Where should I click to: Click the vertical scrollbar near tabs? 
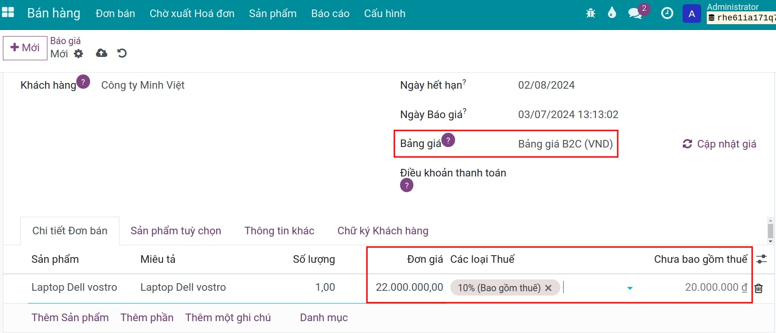click(x=770, y=231)
